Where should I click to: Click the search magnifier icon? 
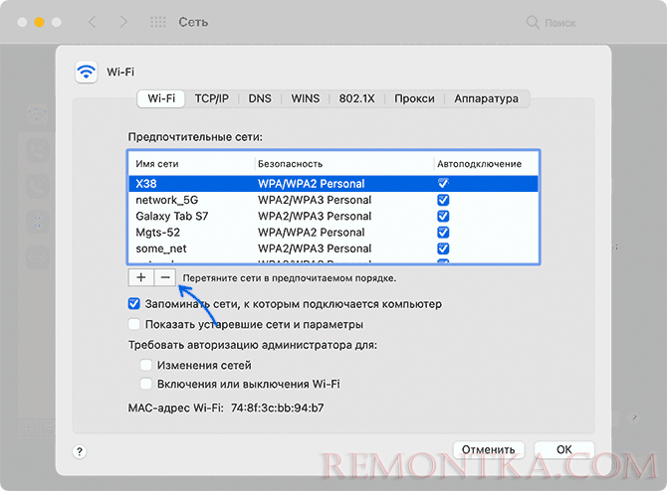click(x=533, y=22)
